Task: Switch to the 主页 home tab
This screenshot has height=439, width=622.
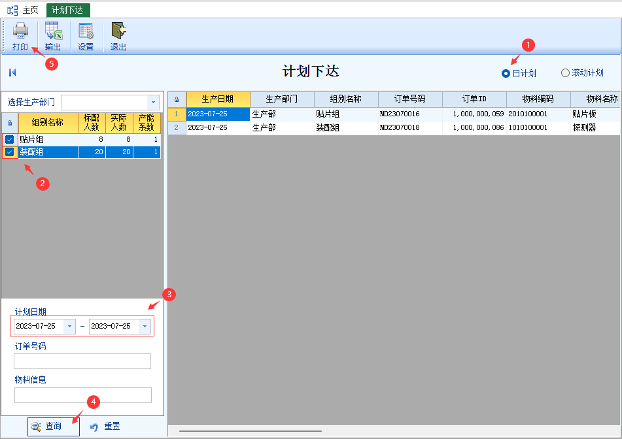Action: (24, 10)
